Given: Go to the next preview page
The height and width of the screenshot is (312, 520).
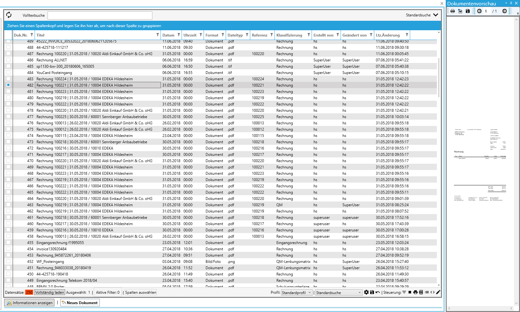Looking at the screenshot, I should 505,11.
